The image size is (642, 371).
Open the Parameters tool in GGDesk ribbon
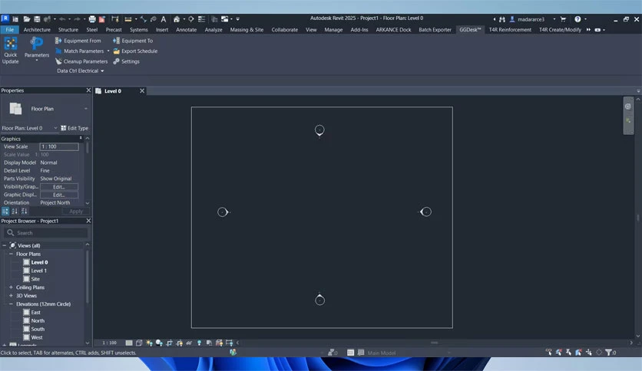click(x=36, y=49)
